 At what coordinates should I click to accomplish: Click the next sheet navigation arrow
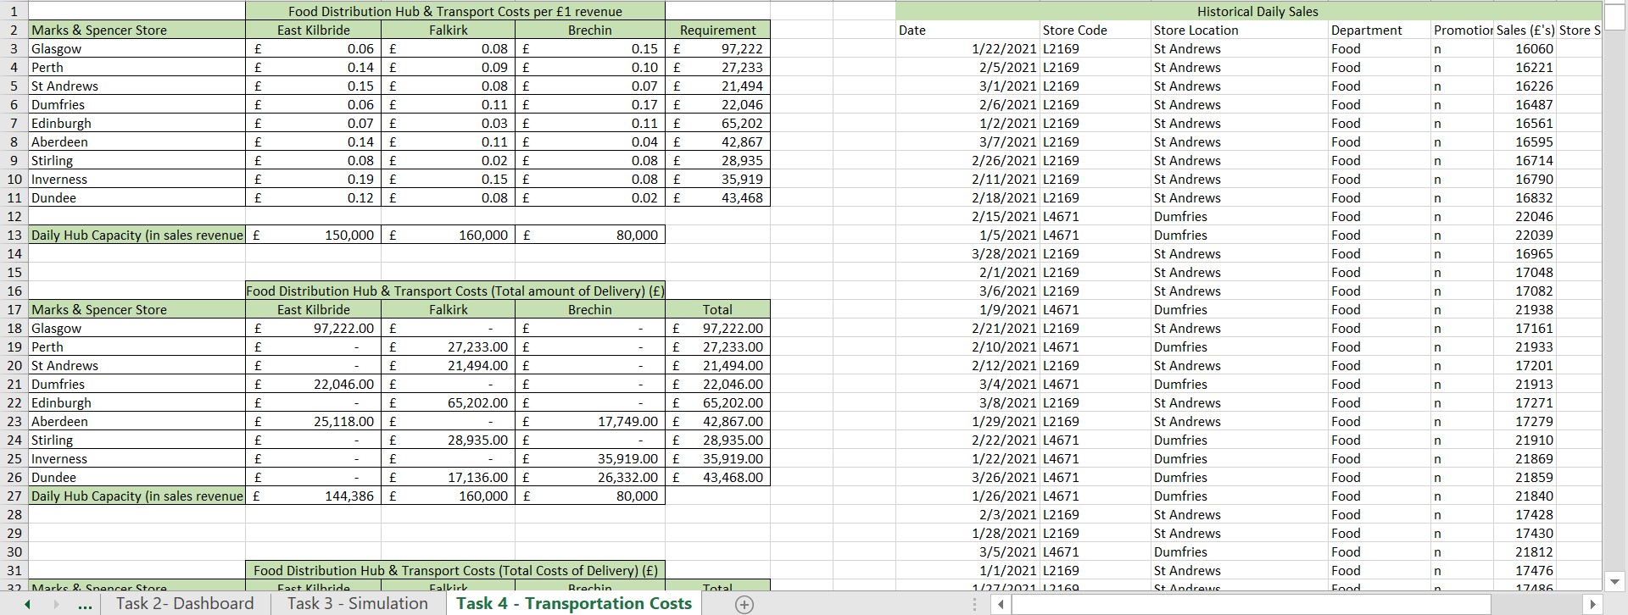tap(57, 604)
